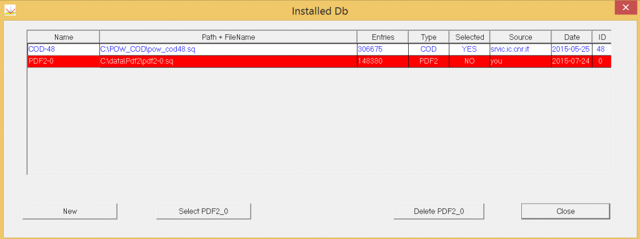The width and height of the screenshot is (640, 239).
Task: Select the COD-48 database name cell
Action: [x=64, y=49]
